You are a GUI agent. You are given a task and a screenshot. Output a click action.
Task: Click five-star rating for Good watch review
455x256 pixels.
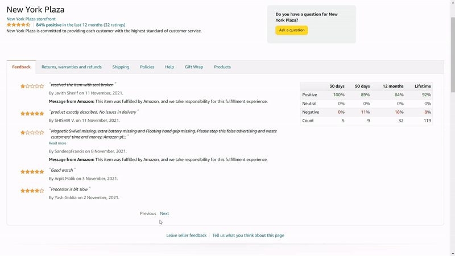(x=32, y=172)
